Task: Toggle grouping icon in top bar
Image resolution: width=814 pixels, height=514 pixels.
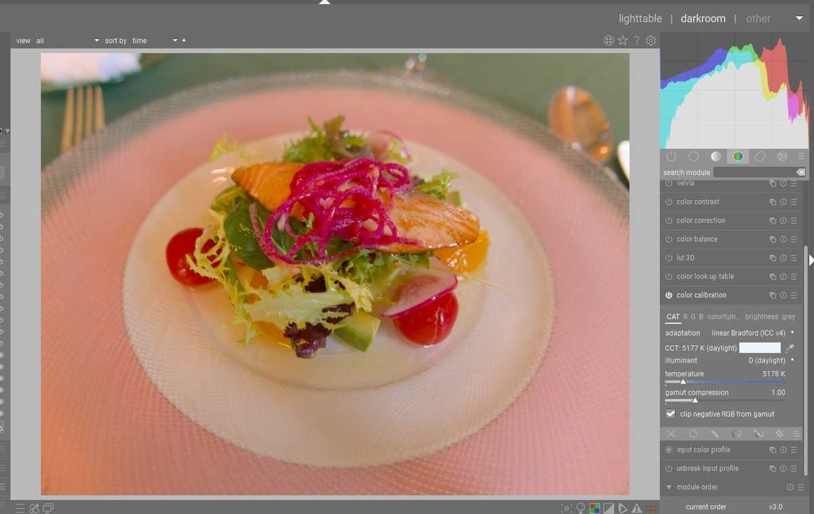Action: (608, 41)
